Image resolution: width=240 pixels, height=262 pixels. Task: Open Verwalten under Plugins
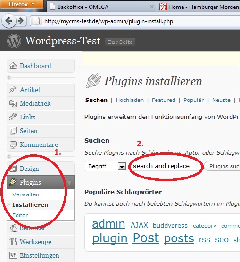(26, 194)
